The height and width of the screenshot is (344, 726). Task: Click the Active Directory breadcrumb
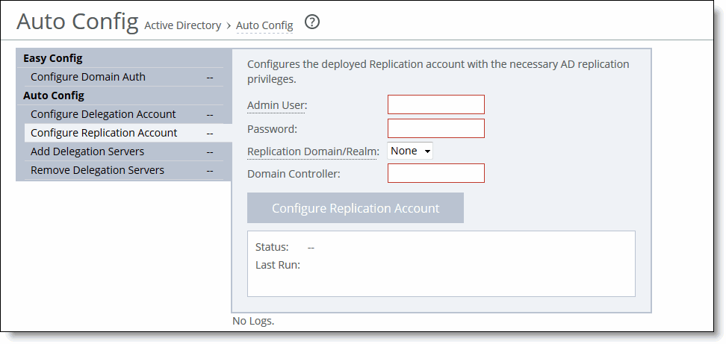(x=183, y=25)
